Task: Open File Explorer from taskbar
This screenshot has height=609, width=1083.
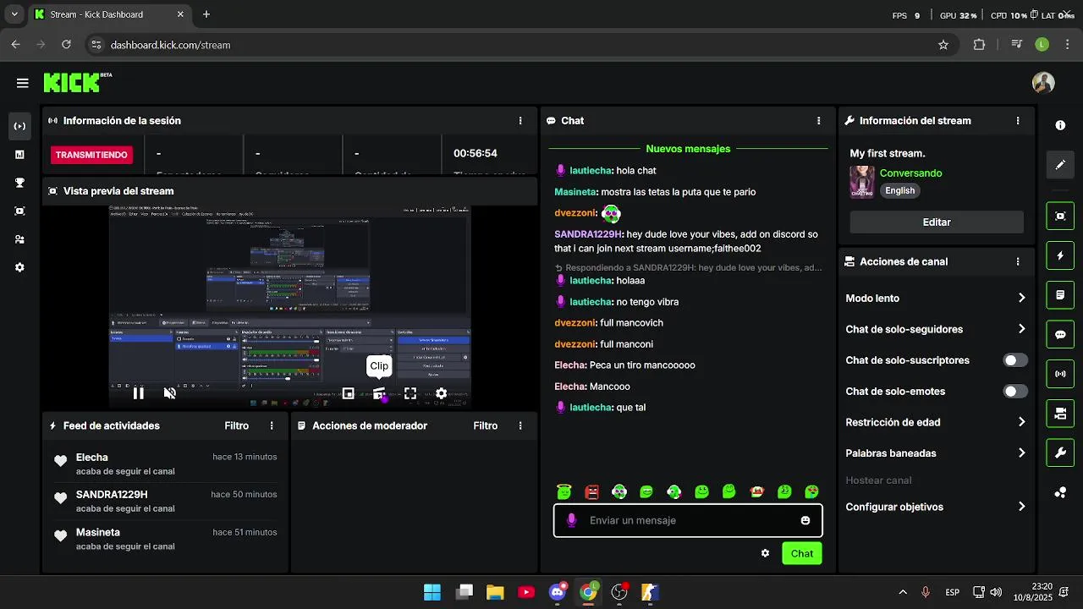Action: (495, 592)
